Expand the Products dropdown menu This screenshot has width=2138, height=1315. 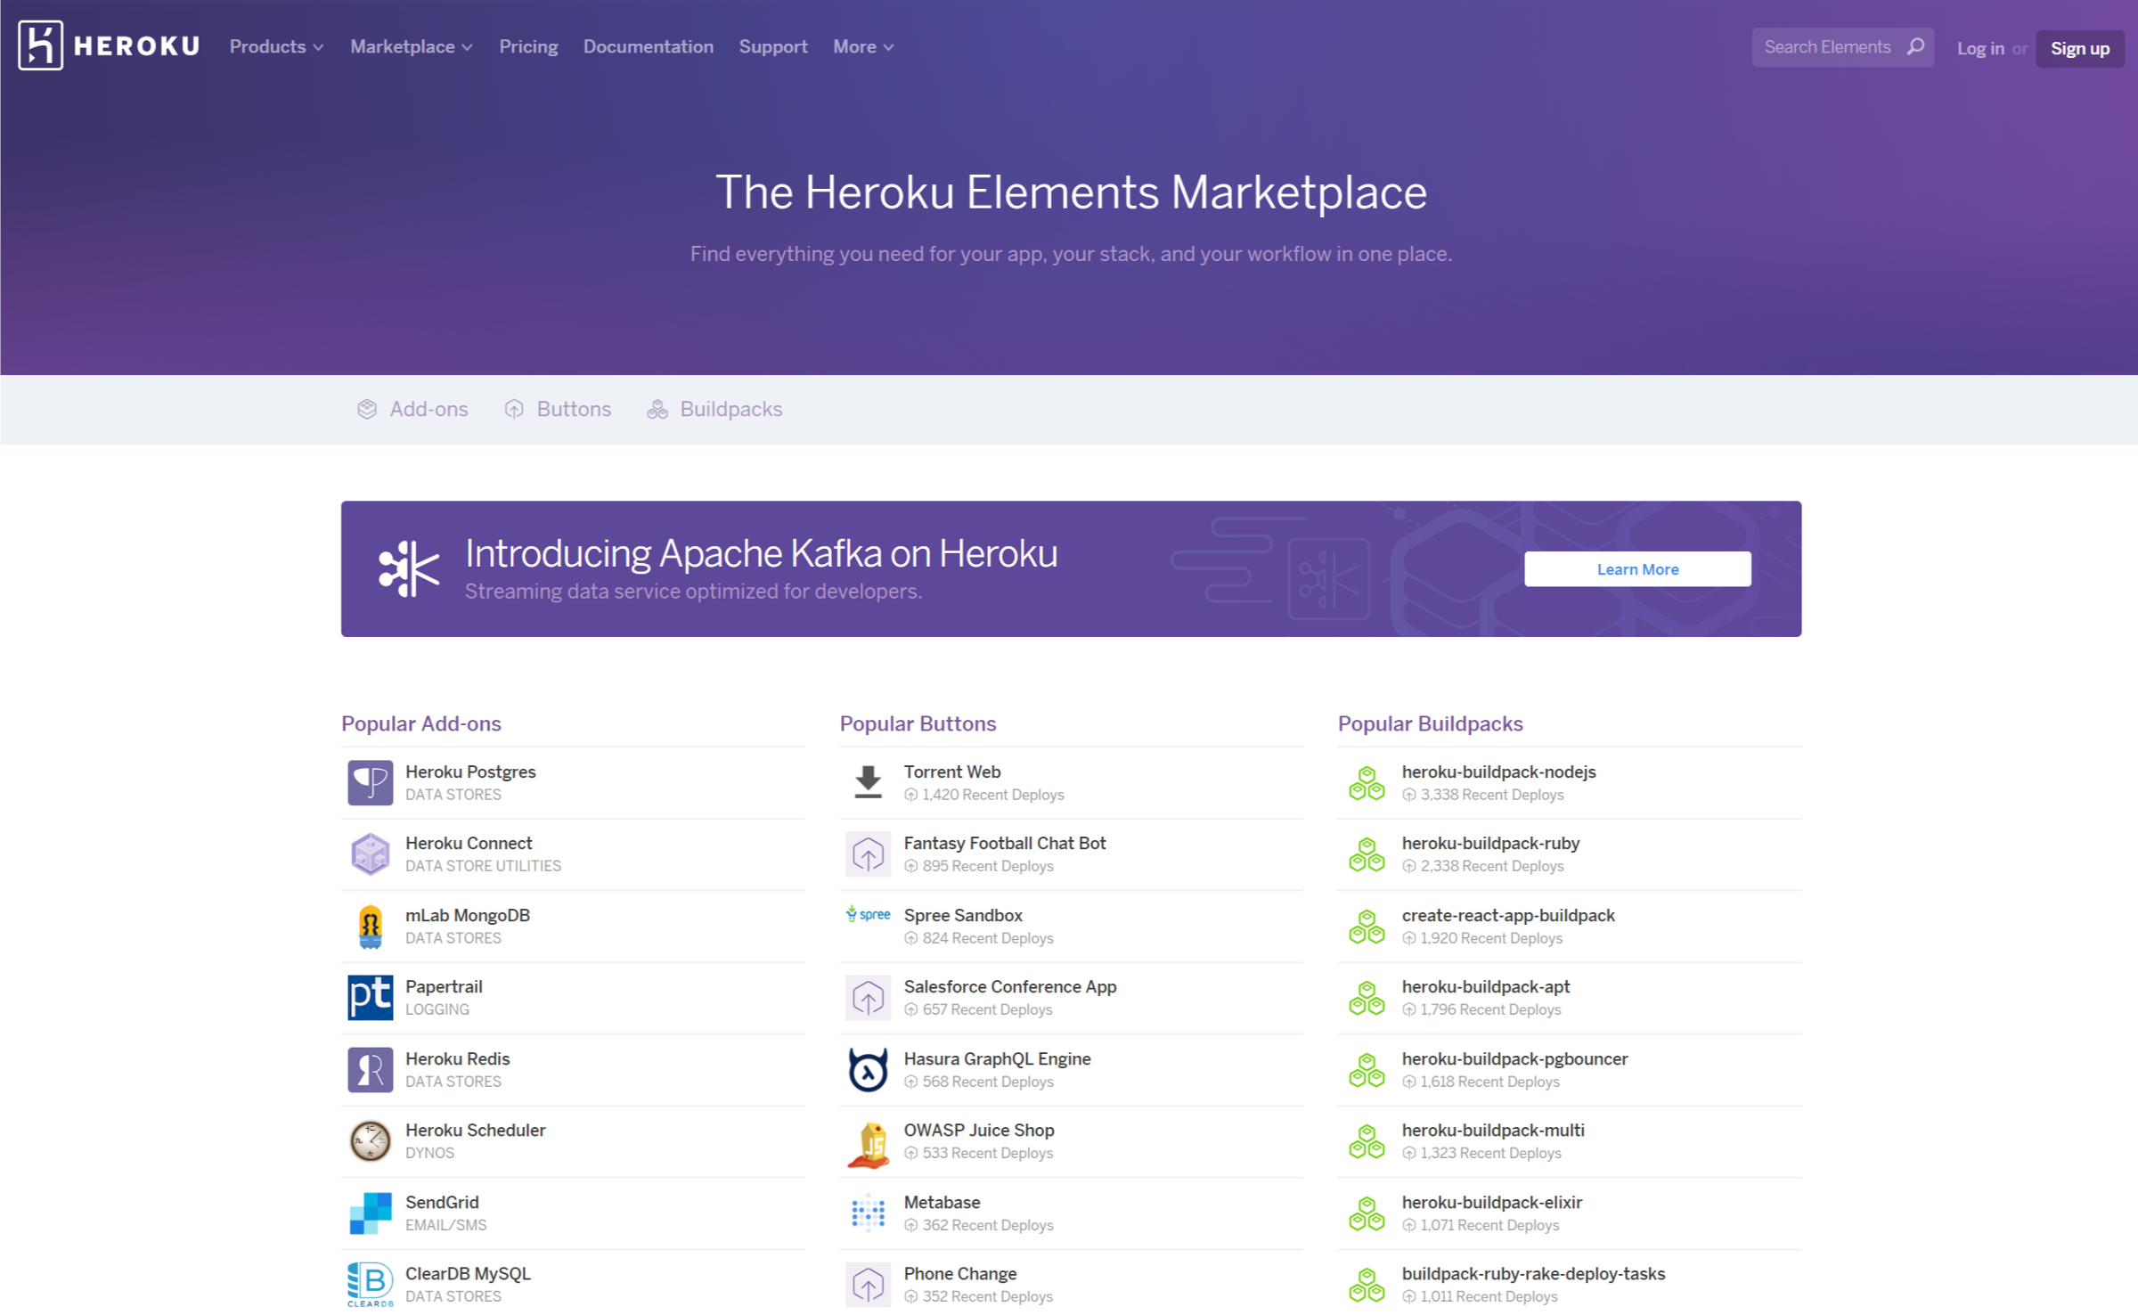coord(276,46)
